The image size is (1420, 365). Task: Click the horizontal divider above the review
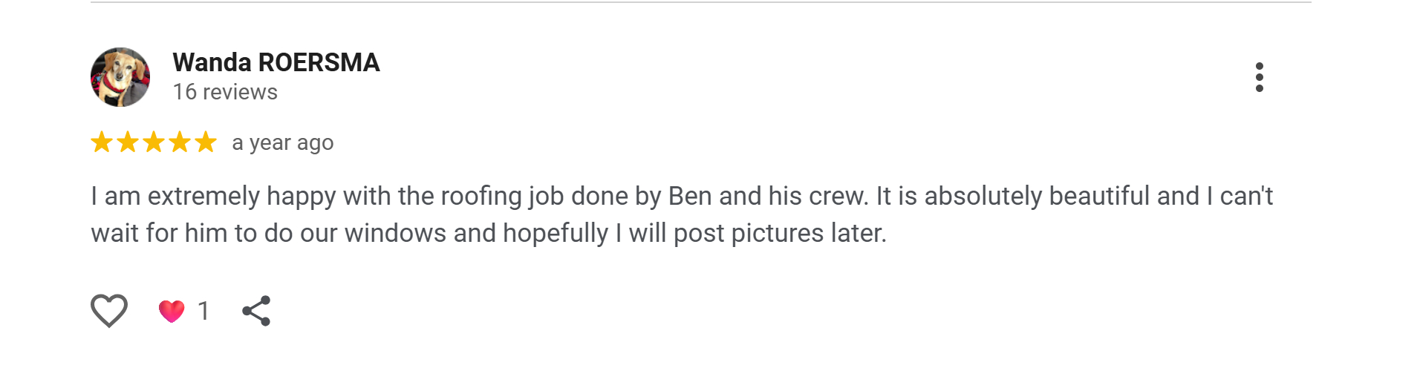pos(701,2)
